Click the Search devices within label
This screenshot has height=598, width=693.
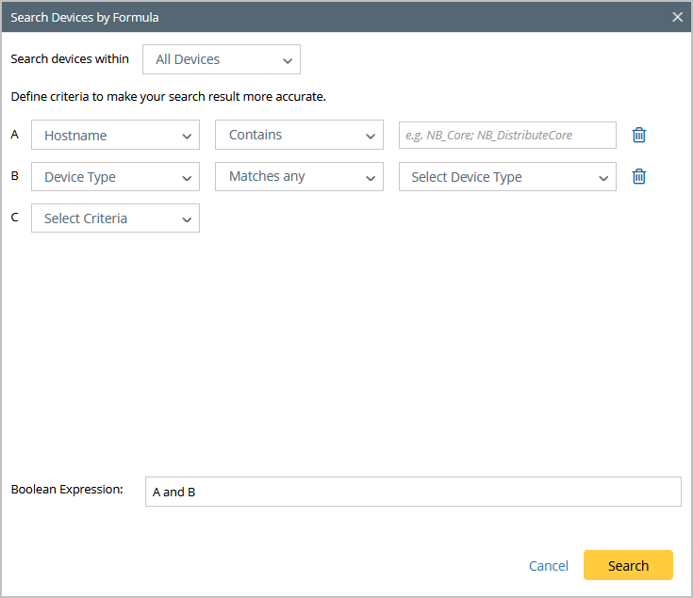click(x=70, y=58)
